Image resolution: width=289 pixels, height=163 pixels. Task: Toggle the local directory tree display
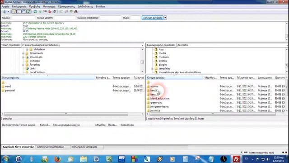pyautogui.click(x=19, y=11)
